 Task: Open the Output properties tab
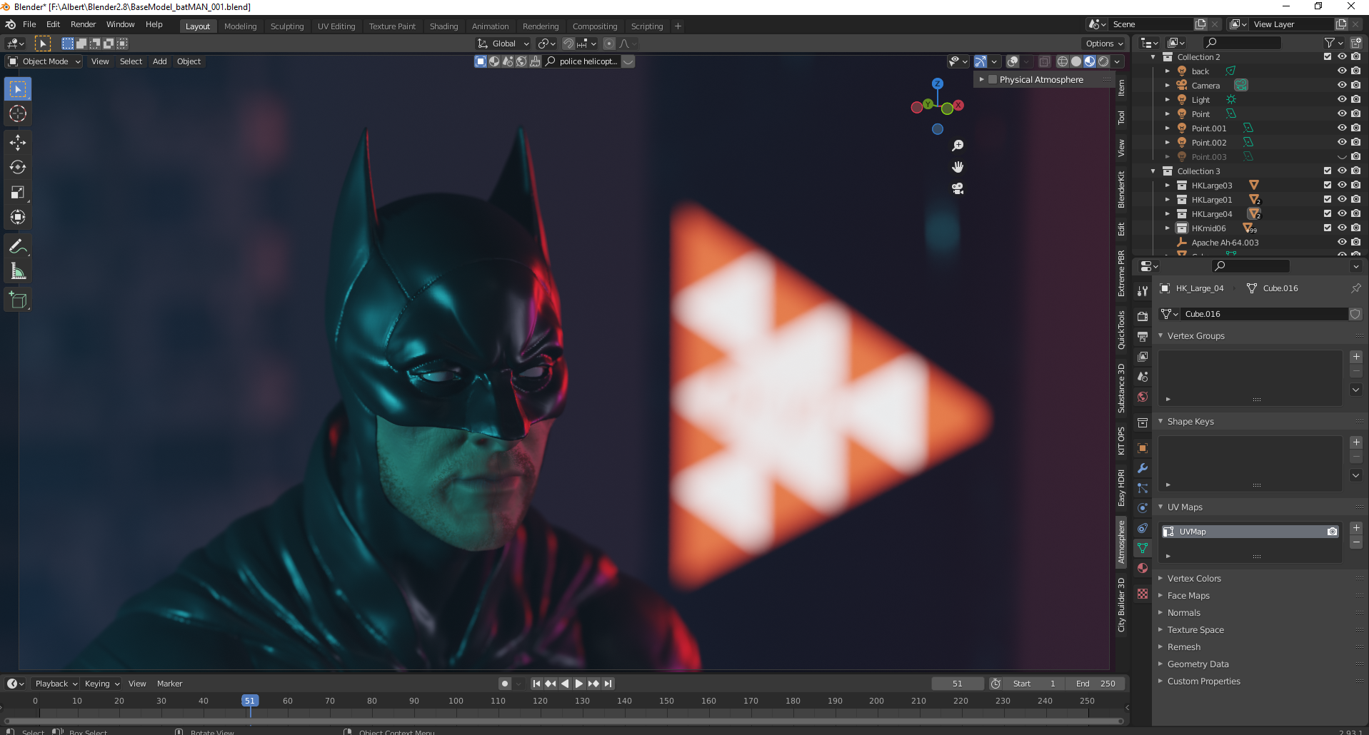tap(1143, 336)
